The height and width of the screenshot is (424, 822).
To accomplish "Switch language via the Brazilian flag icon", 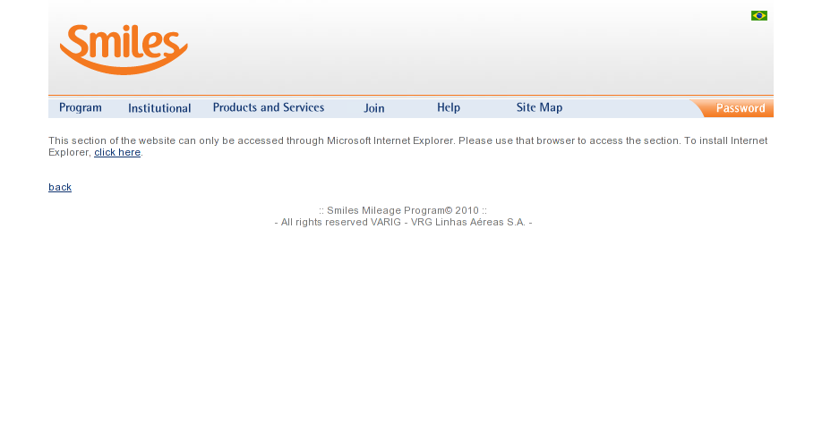I will pyautogui.click(x=759, y=16).
